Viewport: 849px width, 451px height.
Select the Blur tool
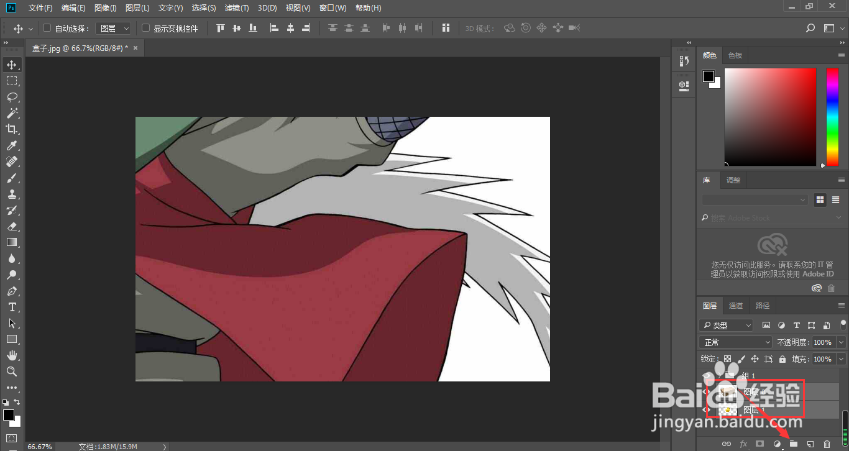point(12,258)
